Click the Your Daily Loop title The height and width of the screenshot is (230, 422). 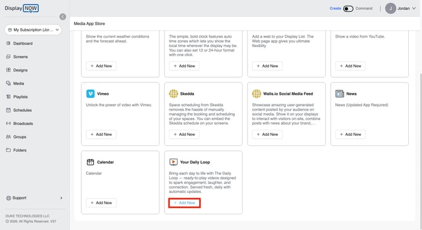tap(195, 162)
